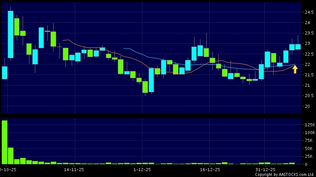Click the 31-12-25 date label
316x177 pixels.
[265, 170]
